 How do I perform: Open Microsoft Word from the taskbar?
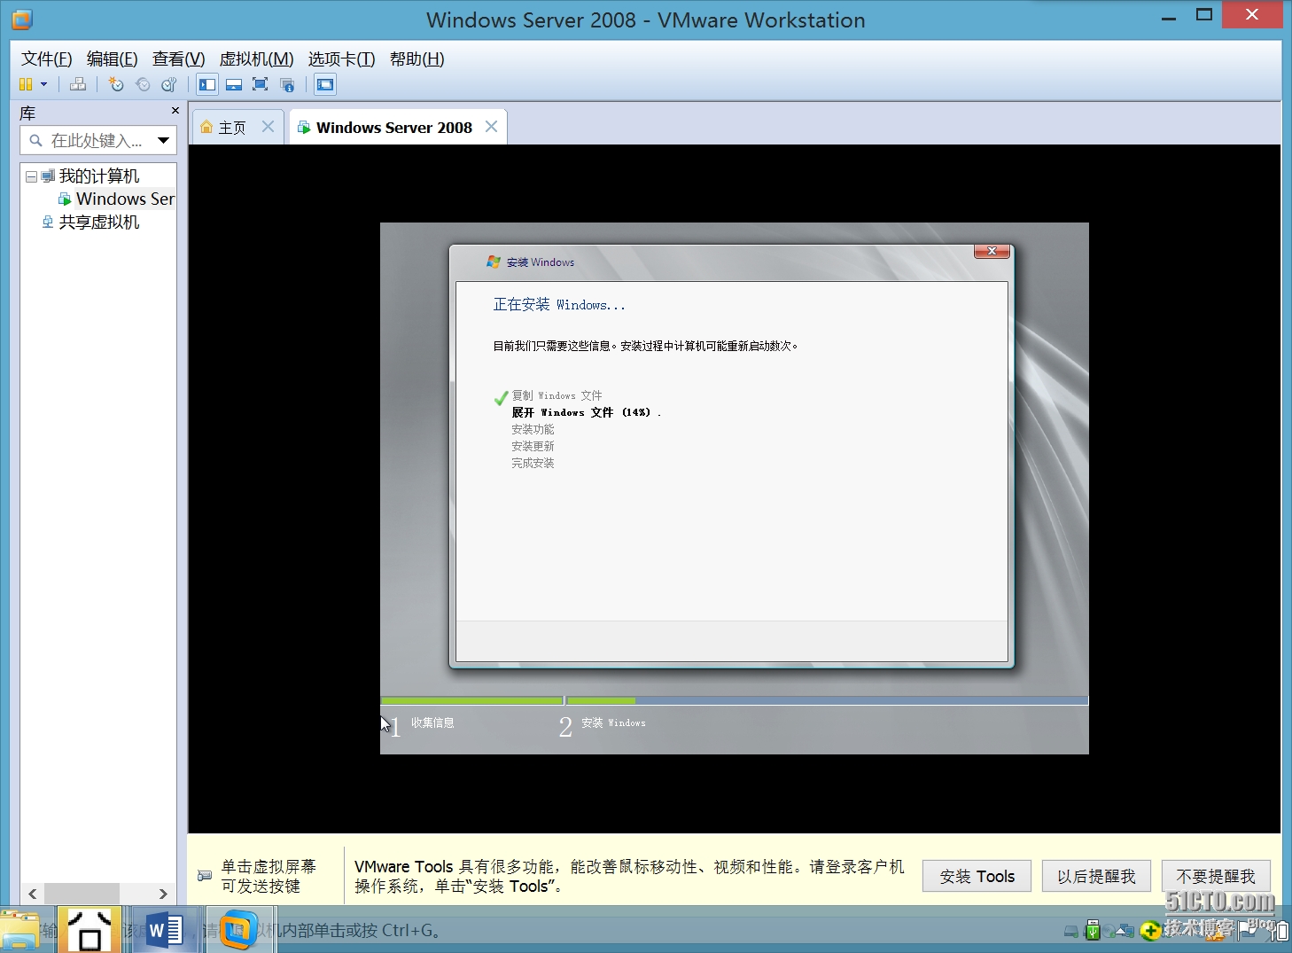[x=165, y=931]
